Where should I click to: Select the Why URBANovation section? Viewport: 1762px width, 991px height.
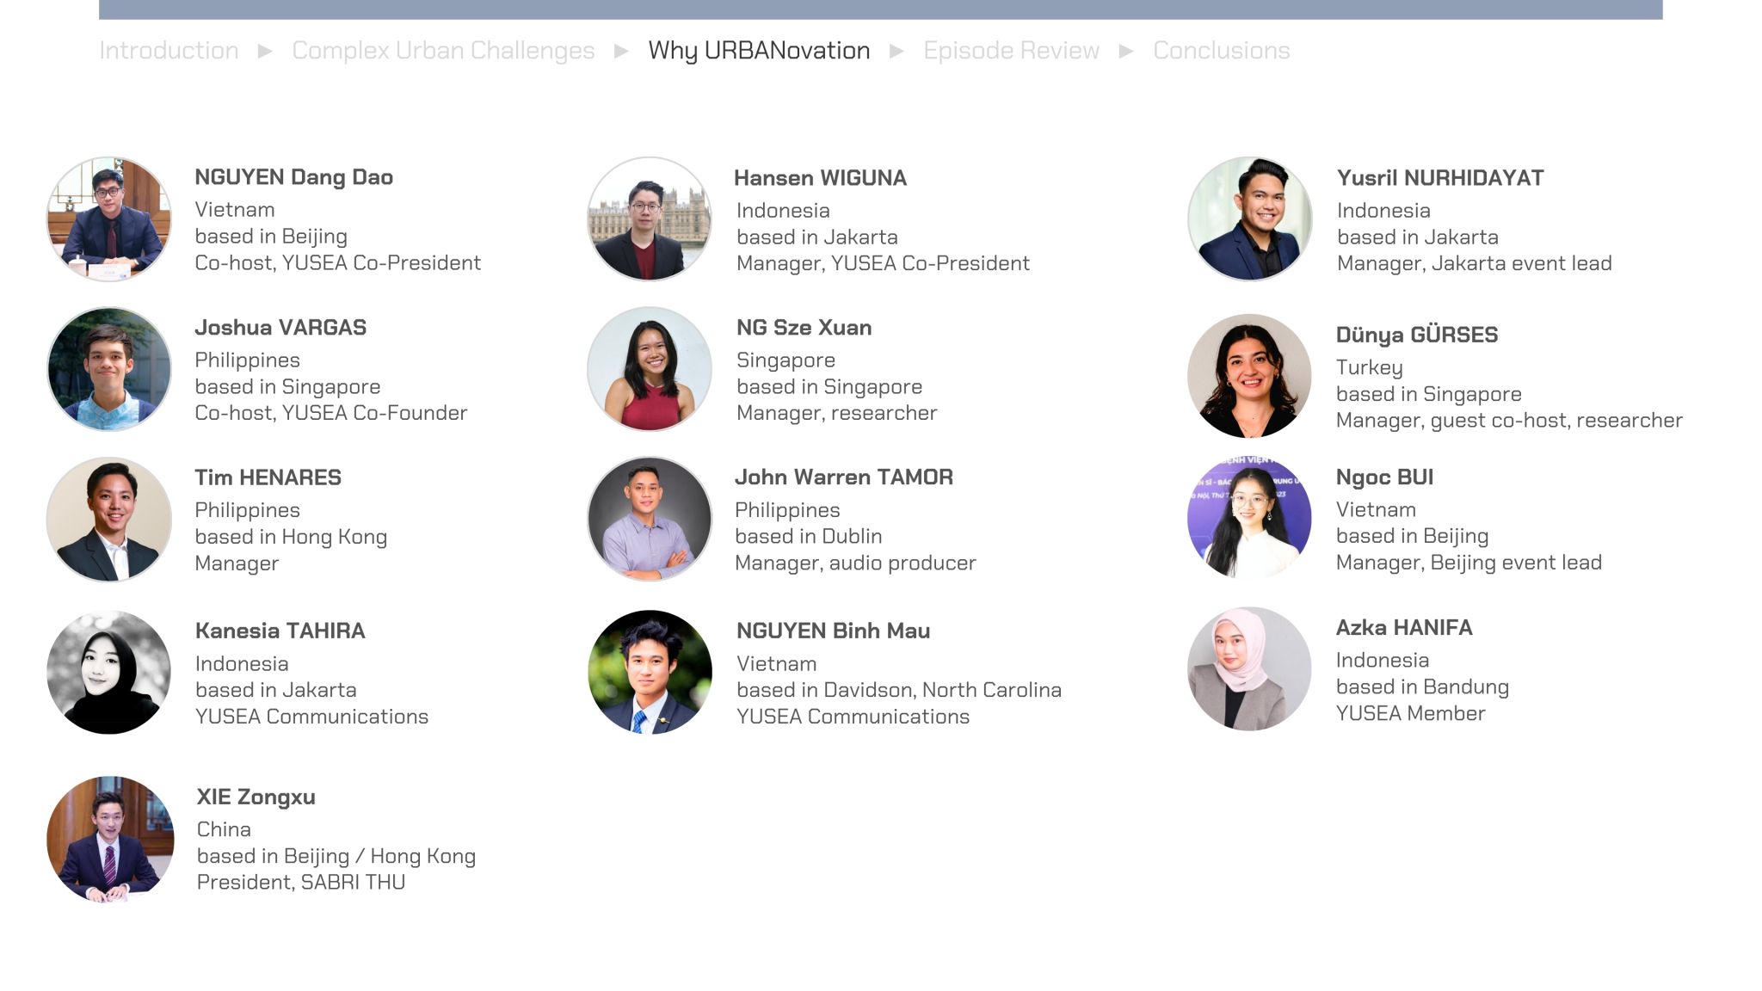click(759, 51)
